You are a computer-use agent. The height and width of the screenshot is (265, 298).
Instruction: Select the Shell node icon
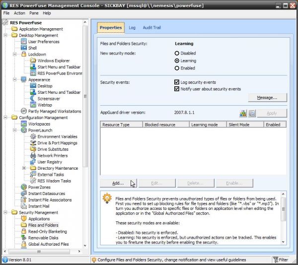24,48
